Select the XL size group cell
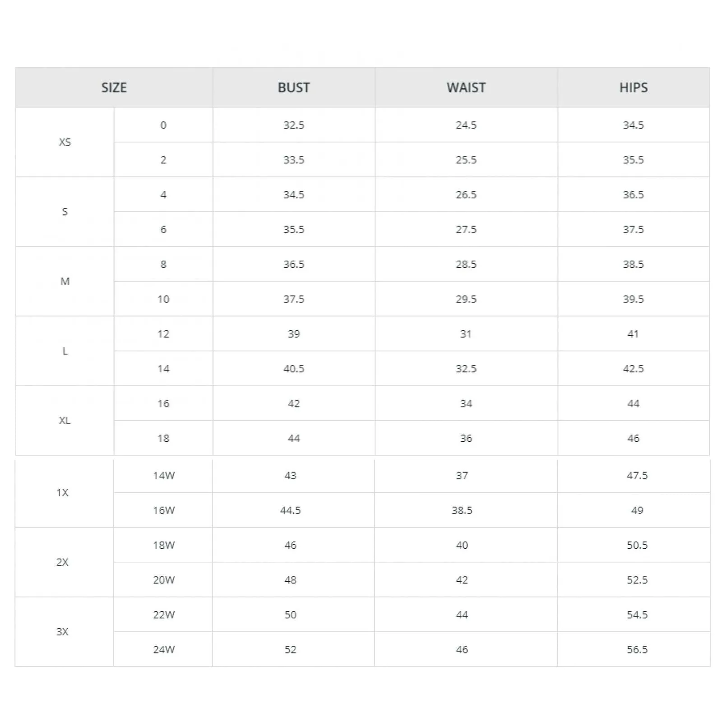Screen dimensions: 722x722 click(x=65, y=421)
